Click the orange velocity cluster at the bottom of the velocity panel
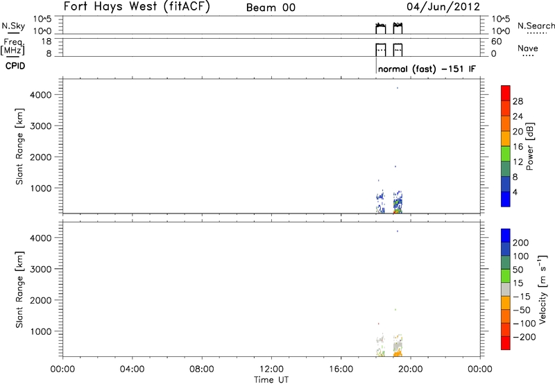 (x=398, y=353)
